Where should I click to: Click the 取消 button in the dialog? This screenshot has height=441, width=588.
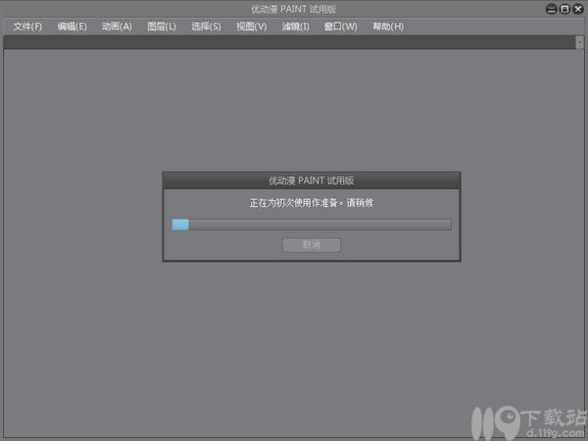point(312,245)
